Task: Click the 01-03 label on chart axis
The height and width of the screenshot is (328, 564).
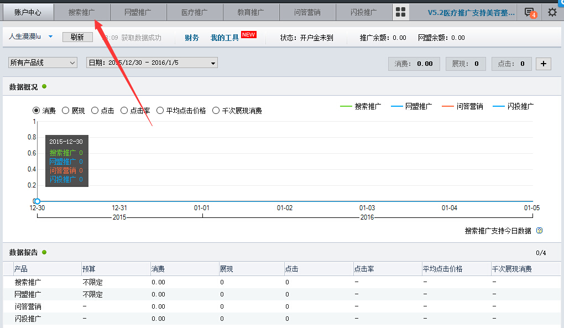Action: (367, 208)
